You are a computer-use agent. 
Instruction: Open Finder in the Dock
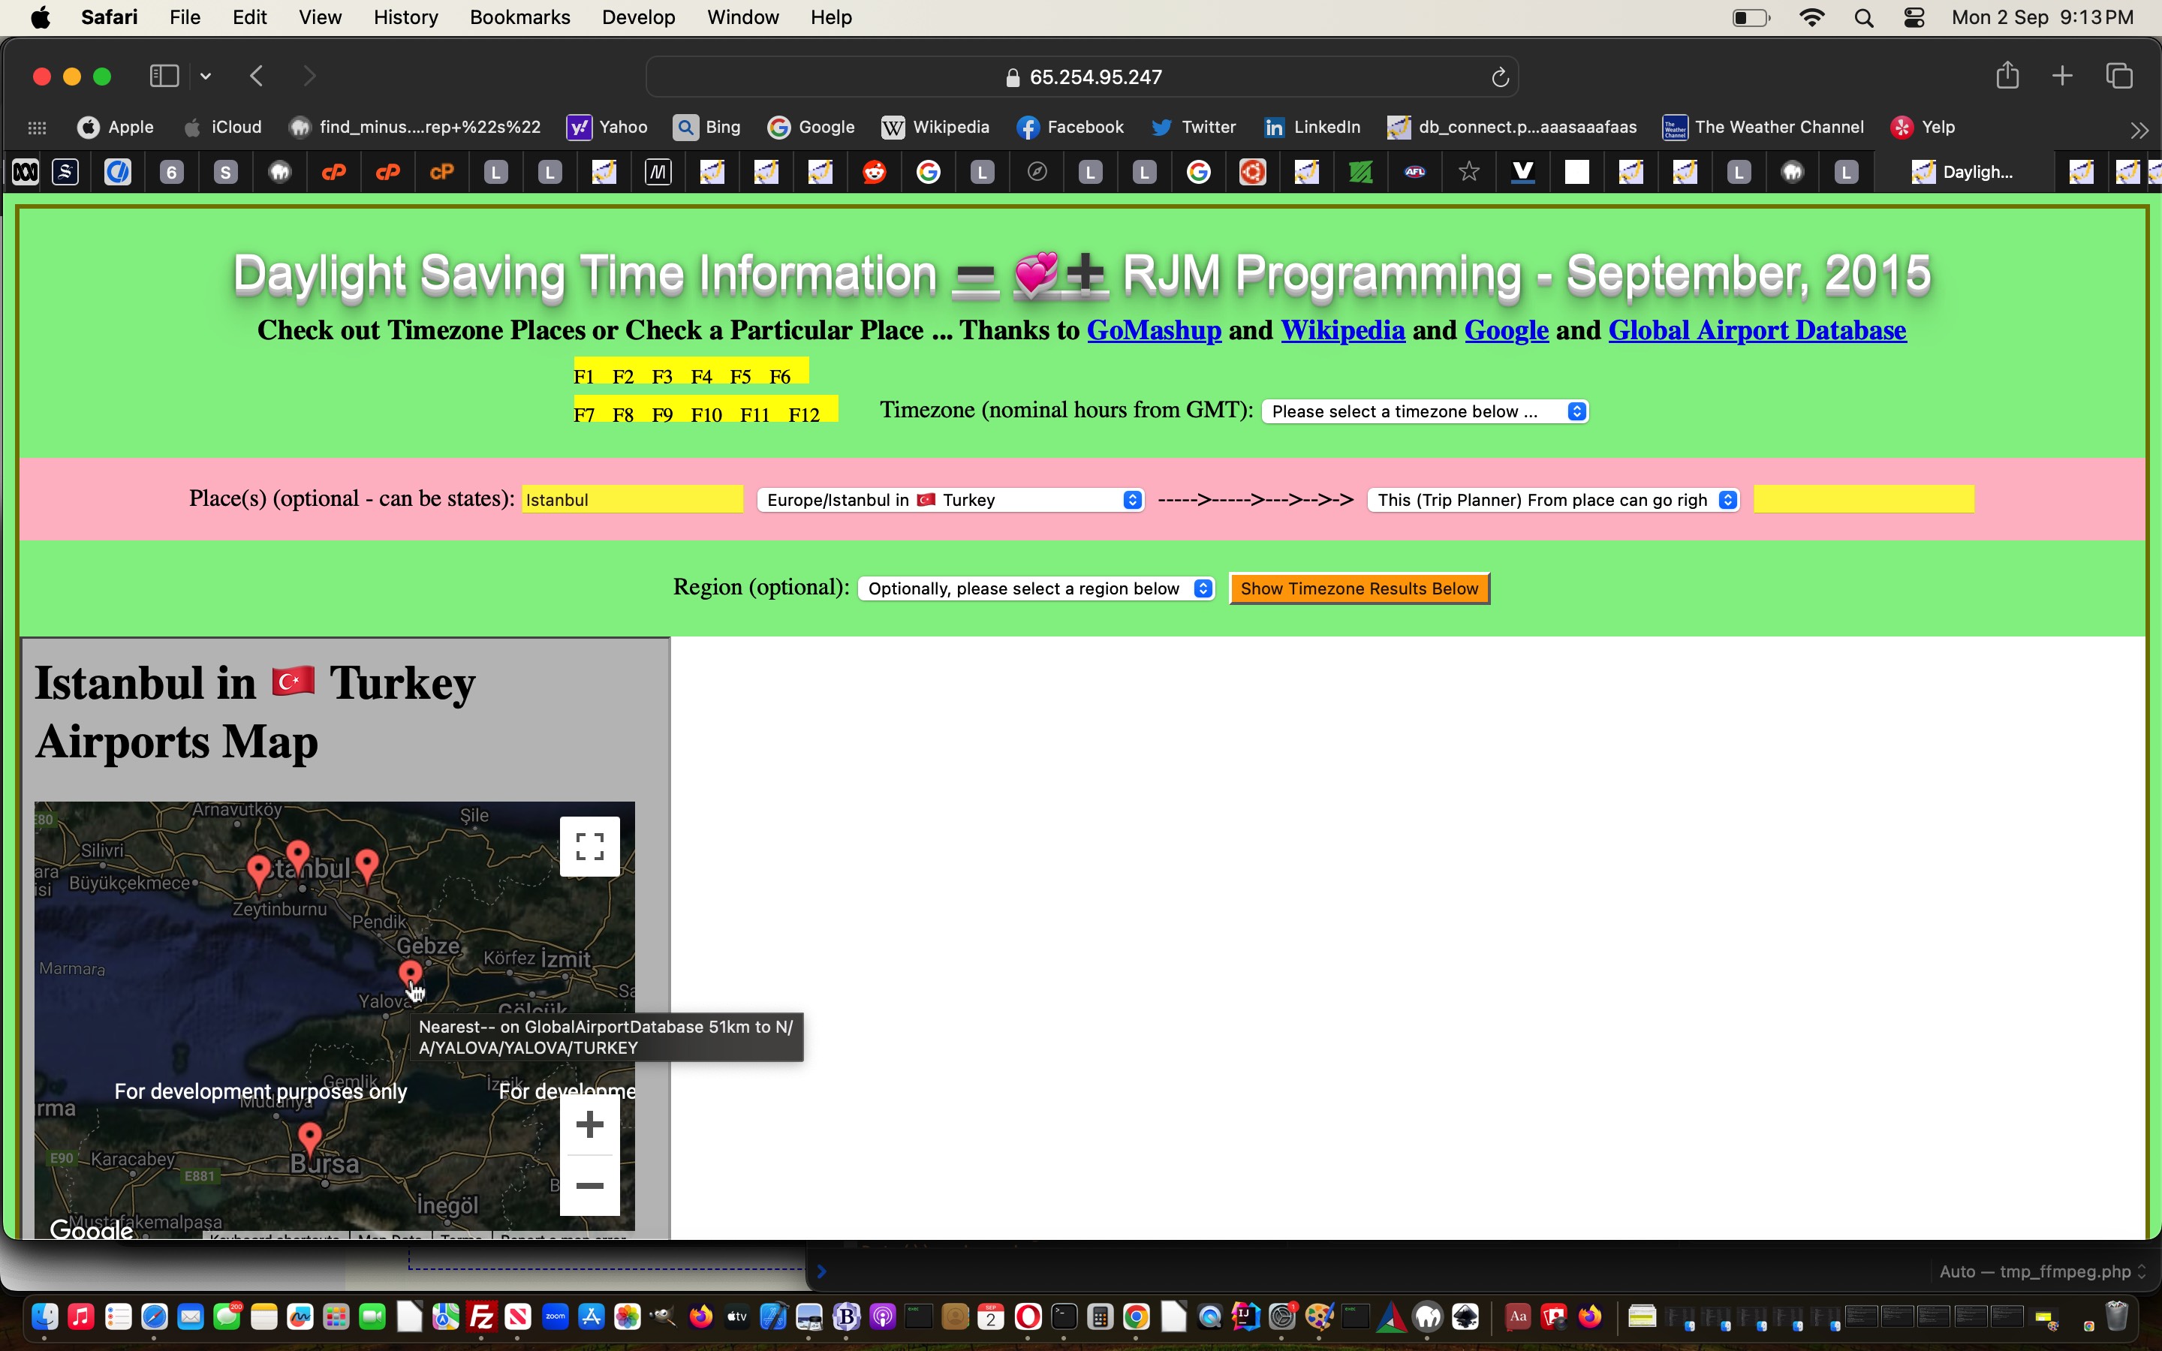pyautogui.click(x=45, y=1316)
